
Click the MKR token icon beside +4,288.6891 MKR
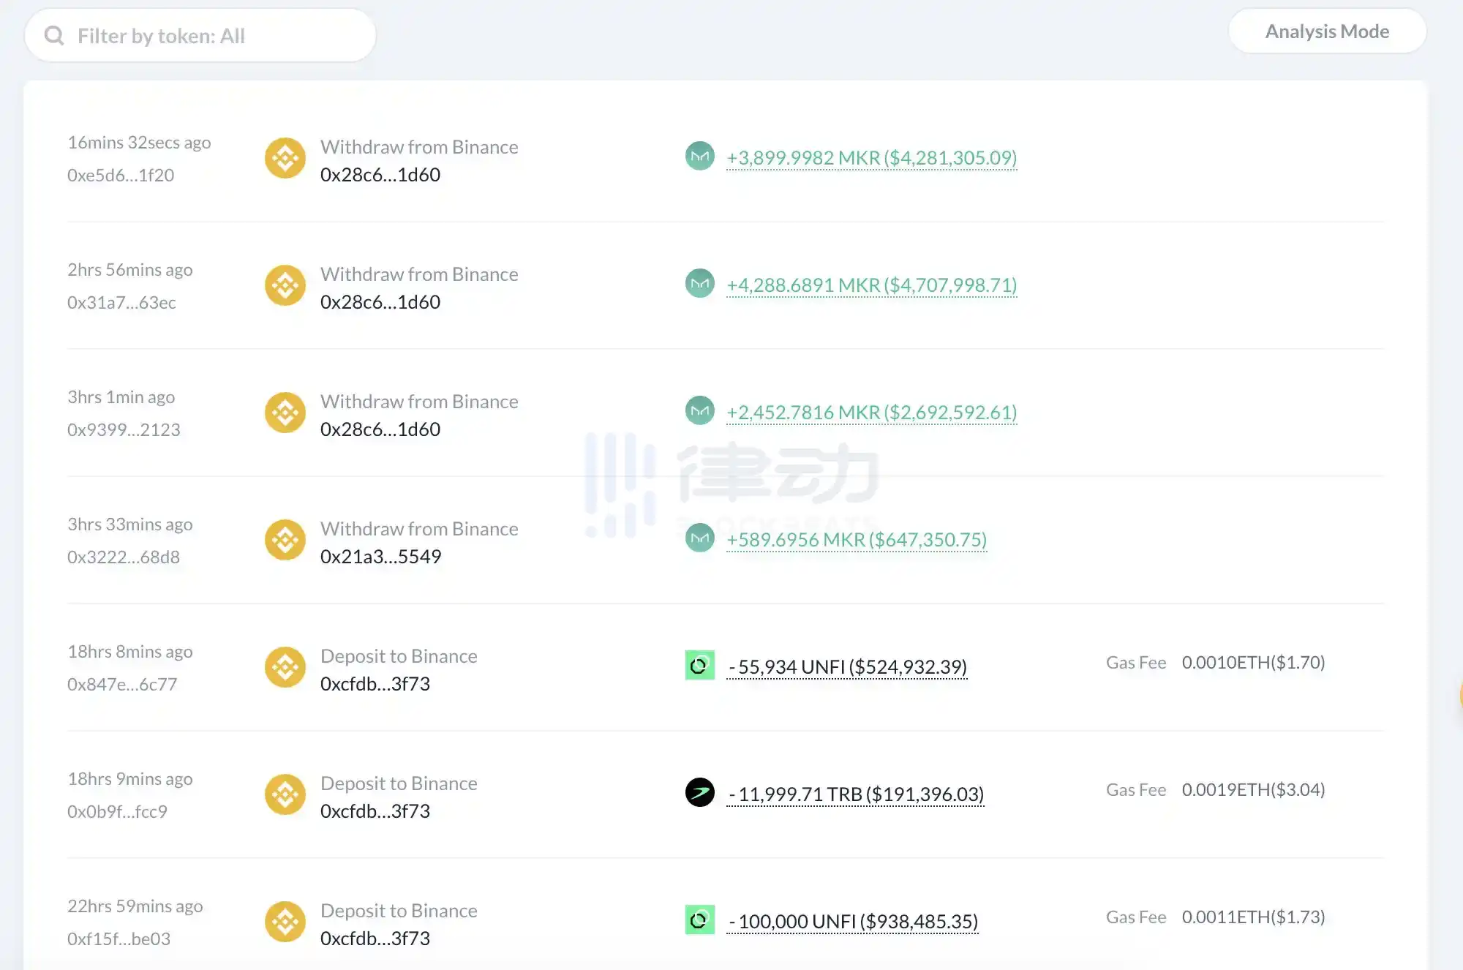699,283
